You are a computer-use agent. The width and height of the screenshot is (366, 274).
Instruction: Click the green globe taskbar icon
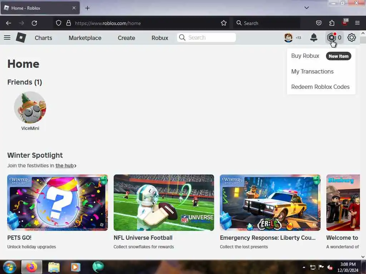pos(98,267)
